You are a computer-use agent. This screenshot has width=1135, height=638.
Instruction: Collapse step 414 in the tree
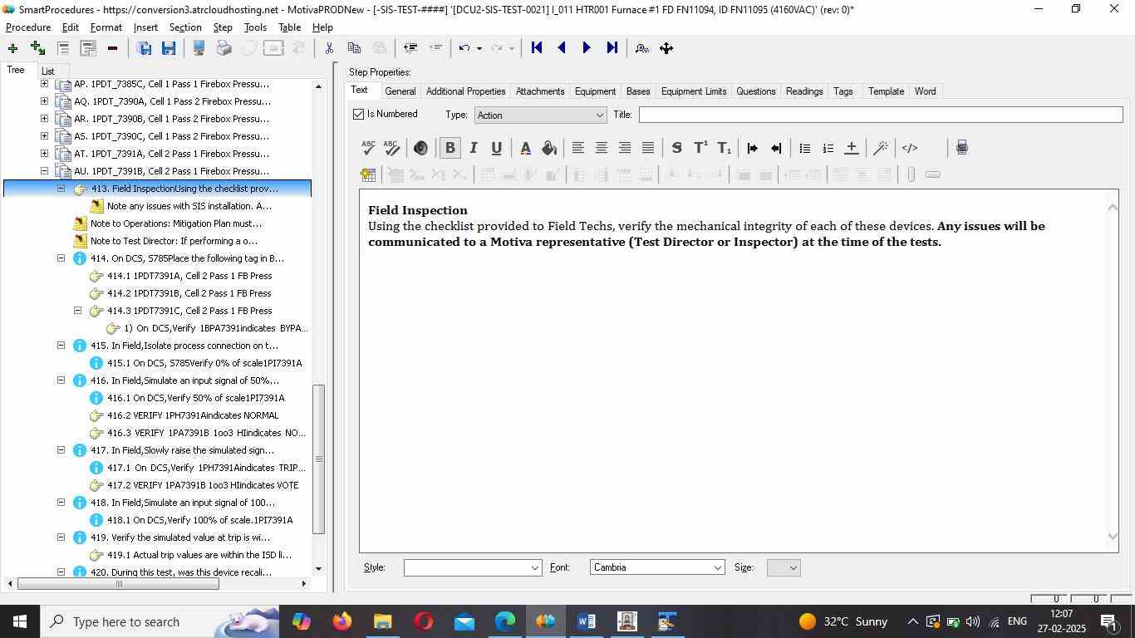pos(61,258)
